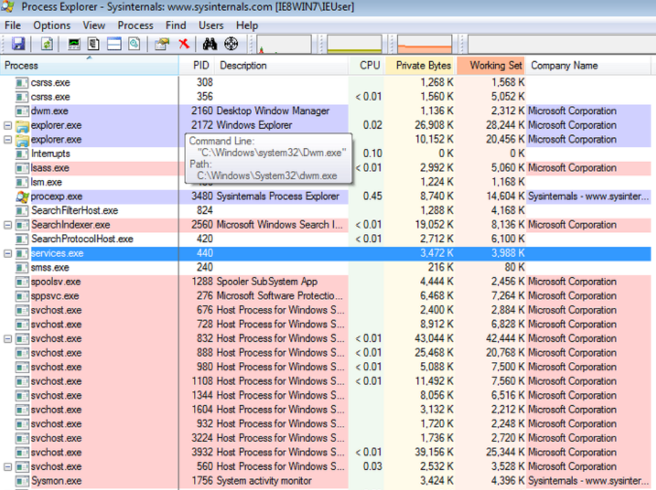The image size is (656, 490).
Task: Click the lsm.exe process icon
Action: [x=22, y=182]
